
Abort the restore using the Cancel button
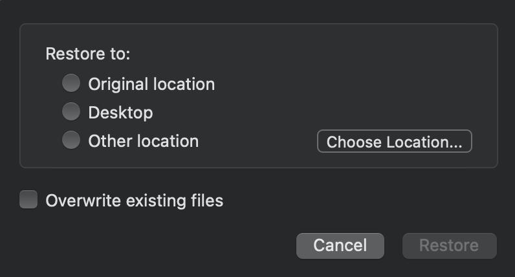(340, 245)
